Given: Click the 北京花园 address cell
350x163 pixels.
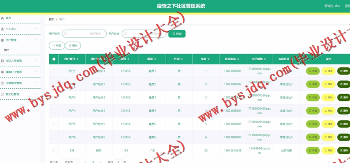Looking at the screenshot, I should (x=286, y=151).
